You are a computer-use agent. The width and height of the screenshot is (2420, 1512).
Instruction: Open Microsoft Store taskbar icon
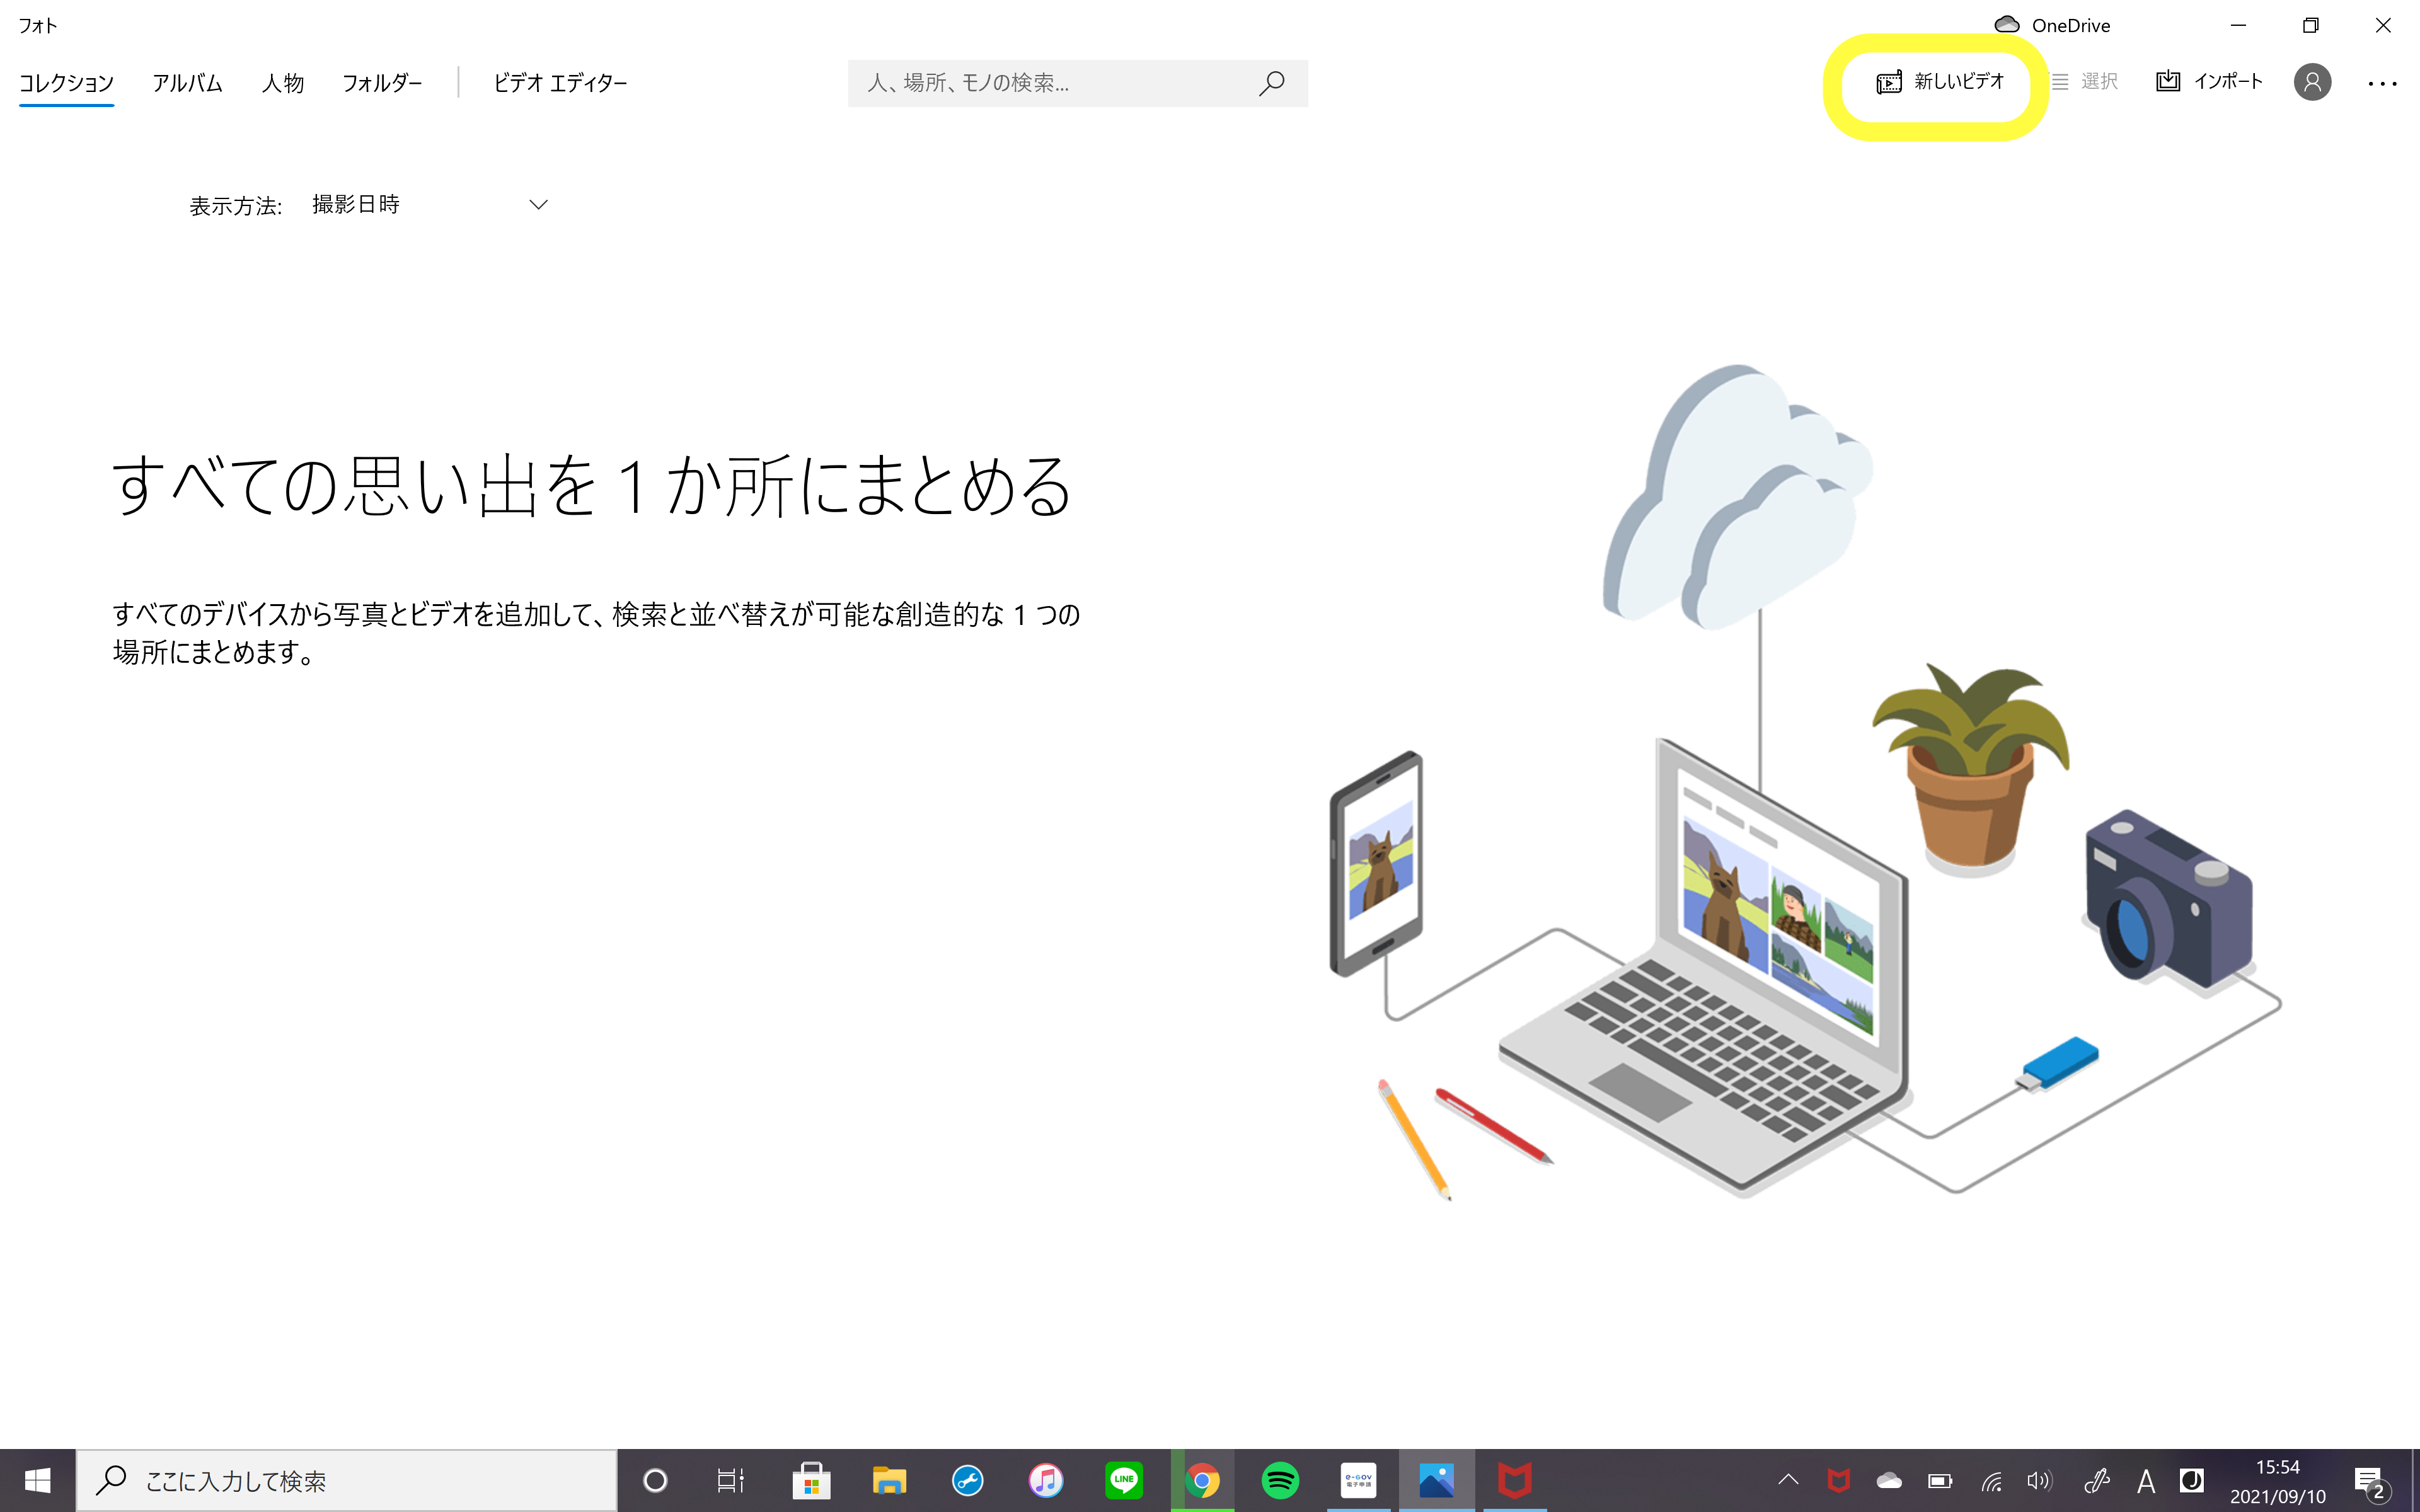[811, 1480]
